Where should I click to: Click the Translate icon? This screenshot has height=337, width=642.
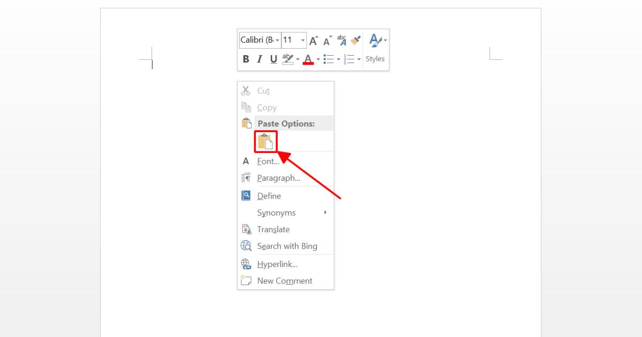pyautogui.click(x=246, y=229)
